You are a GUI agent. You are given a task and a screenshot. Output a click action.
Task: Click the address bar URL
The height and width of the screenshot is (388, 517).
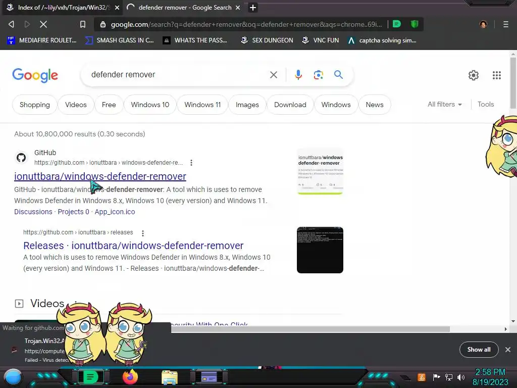coord(246,24)
